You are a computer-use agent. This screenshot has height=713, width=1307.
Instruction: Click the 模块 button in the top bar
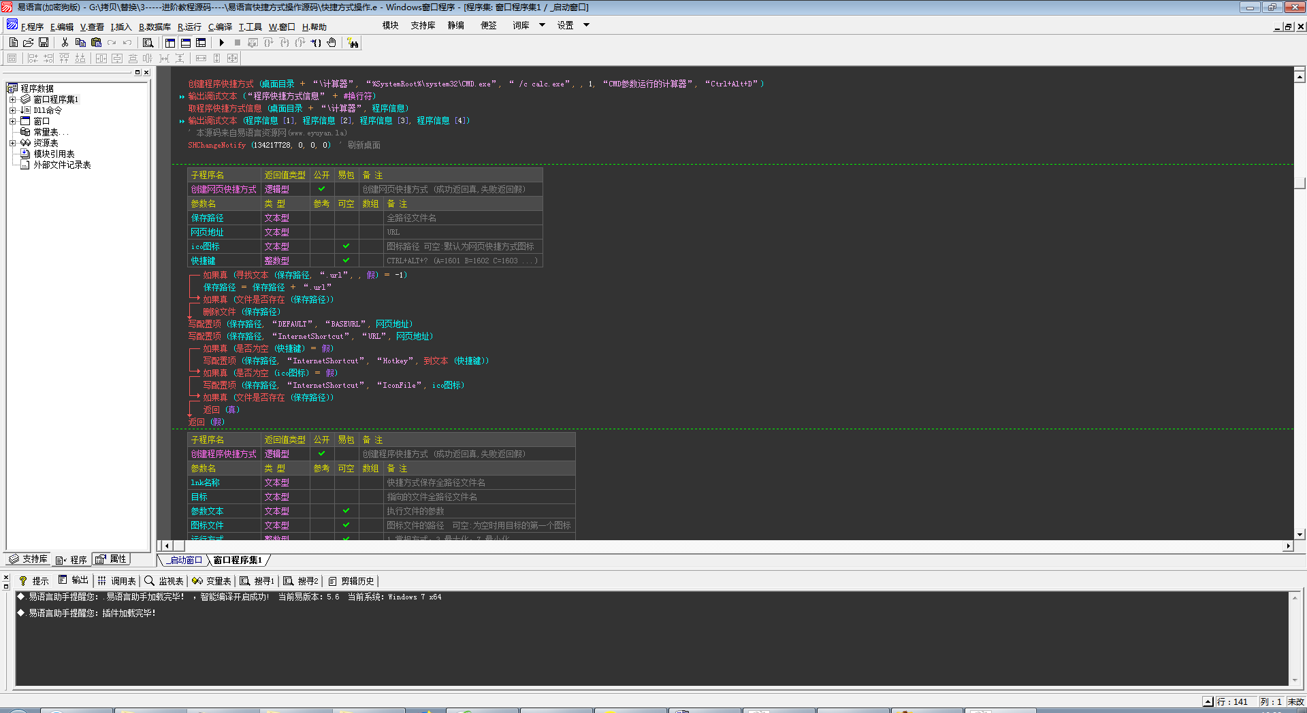point(390,25)
